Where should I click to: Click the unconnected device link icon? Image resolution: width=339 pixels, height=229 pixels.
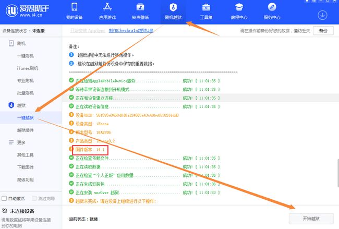[5, 211]
